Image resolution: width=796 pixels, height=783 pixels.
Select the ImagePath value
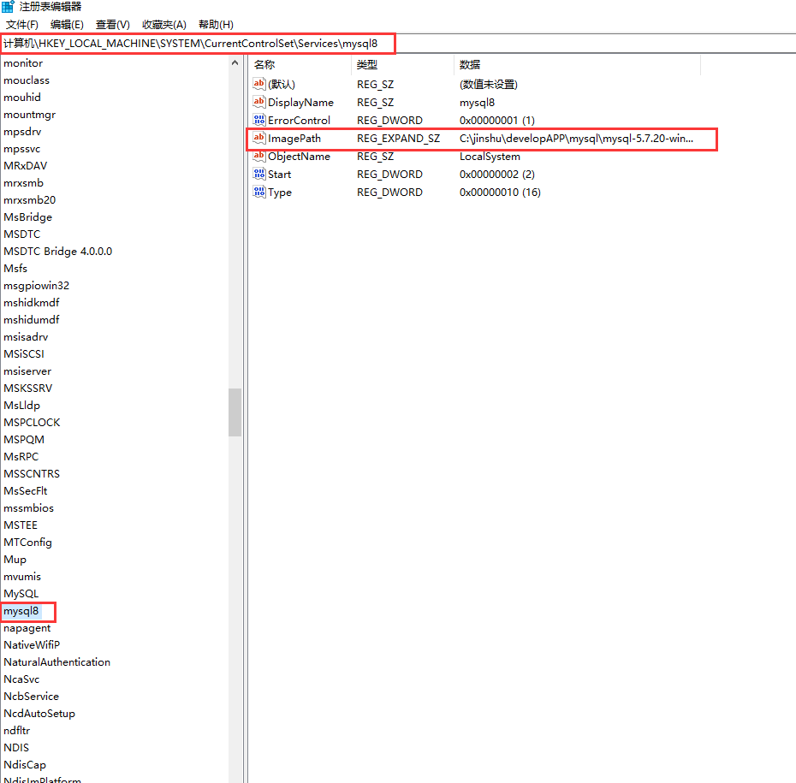pyautogui.click(x=294, y=139)
